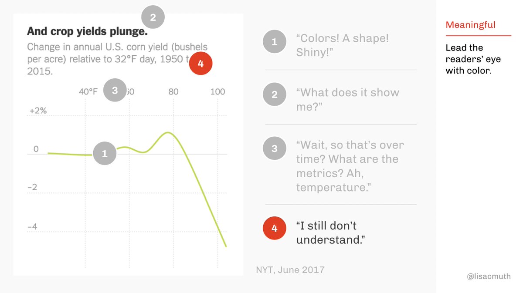Click the "And crop yields plunge." chart title
523x293 pixels.
click(x=87, y=31)
